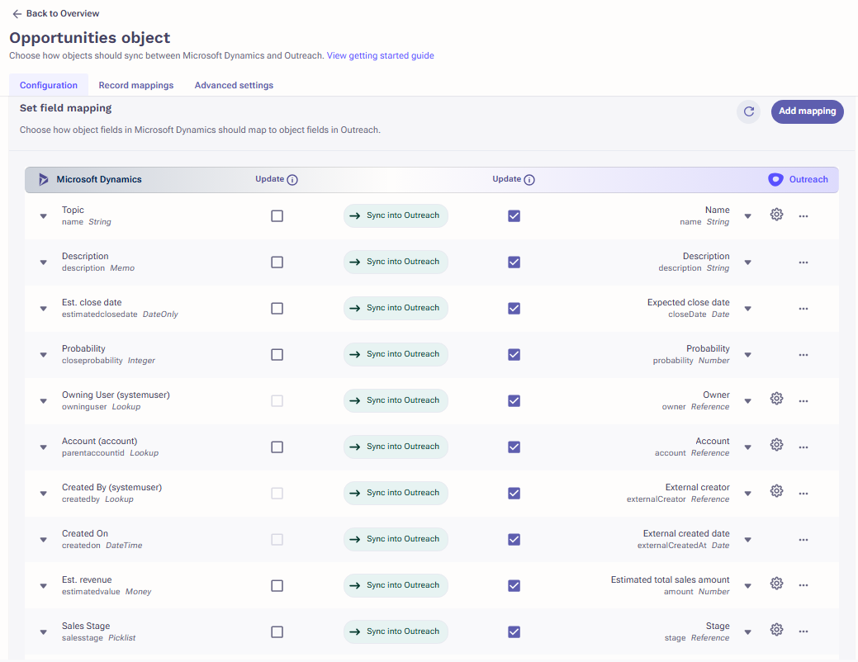Click the Outreach logo icon in the header
Screen dimensions: 858x662
click(x=775, y=179)
